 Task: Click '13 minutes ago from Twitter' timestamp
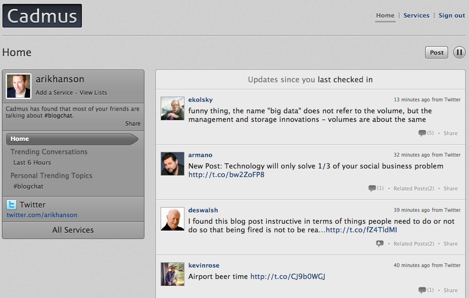point(427,100)
